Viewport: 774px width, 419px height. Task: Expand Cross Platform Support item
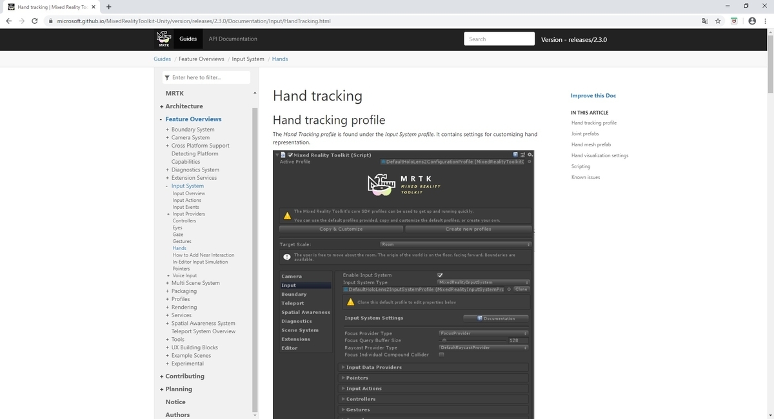167,146
